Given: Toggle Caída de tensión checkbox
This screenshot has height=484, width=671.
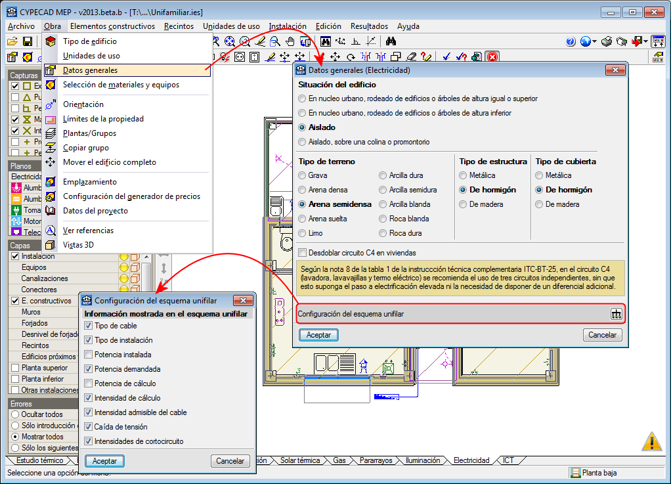Looking at the screenshot, I should [x=89, y=427].
